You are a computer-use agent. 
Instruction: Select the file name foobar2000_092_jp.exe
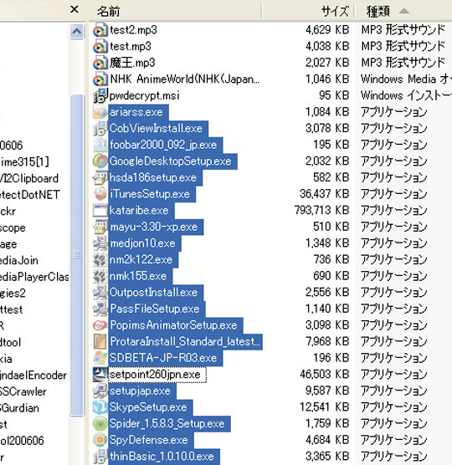(163, 145)
